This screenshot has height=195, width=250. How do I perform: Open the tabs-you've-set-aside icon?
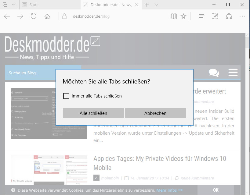click(5, 5)
